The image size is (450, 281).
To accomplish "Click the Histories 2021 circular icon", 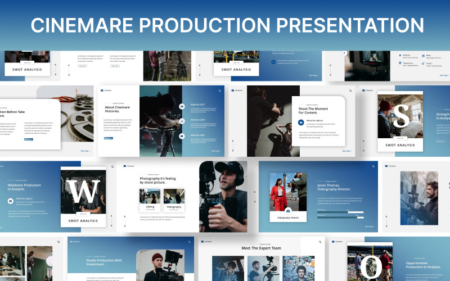I will click(x=182, y=136).
